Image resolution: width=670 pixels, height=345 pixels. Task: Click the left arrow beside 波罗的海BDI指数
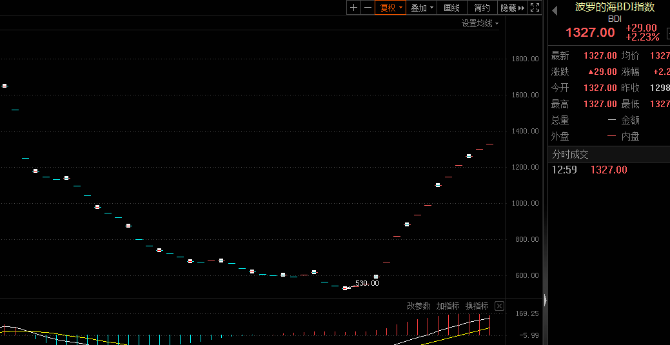pyautogui.click(x=554, y=10)
